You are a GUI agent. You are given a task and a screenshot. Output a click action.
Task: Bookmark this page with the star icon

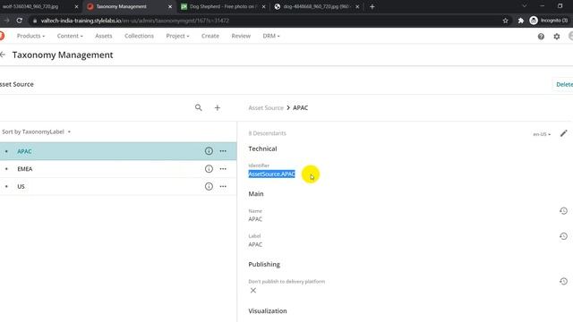(505, 21)
